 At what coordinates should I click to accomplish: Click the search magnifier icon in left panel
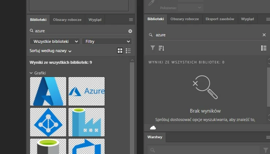pos(31,30)
